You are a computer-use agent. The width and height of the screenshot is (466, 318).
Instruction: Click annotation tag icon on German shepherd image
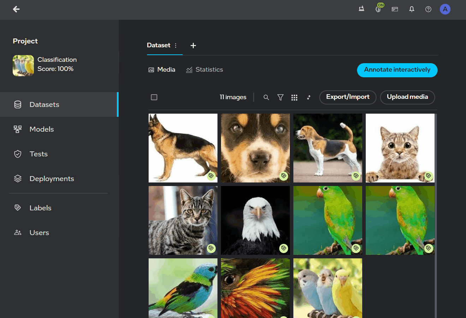click(211, 176)
